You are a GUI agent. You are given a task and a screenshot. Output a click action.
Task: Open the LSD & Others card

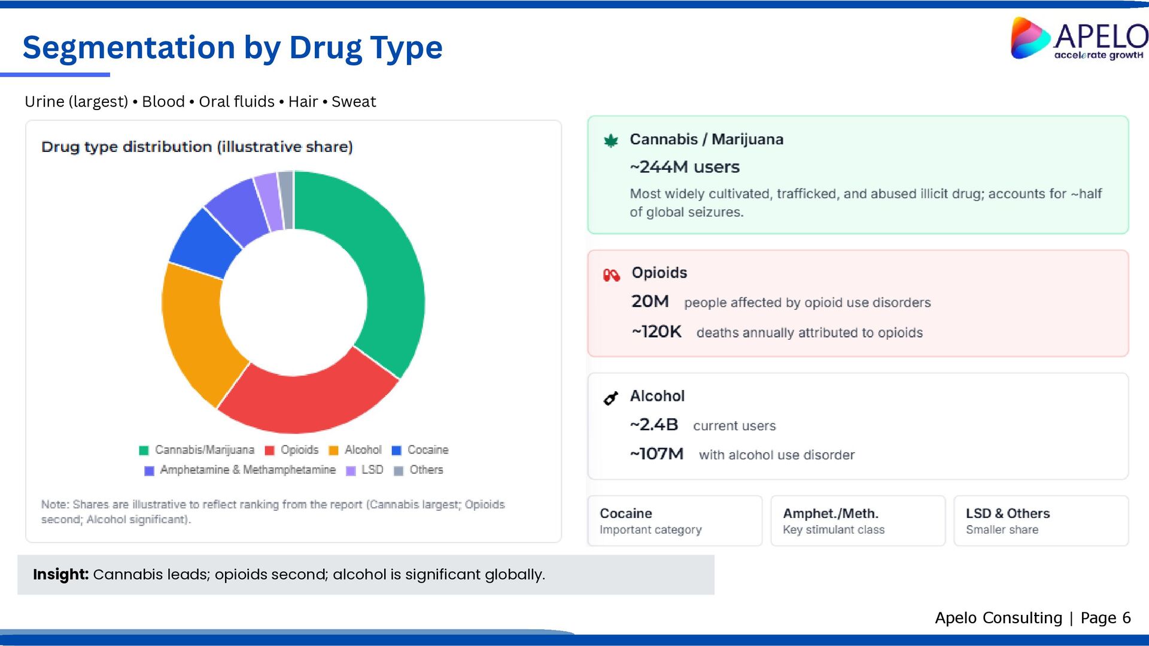[1041, 521]
